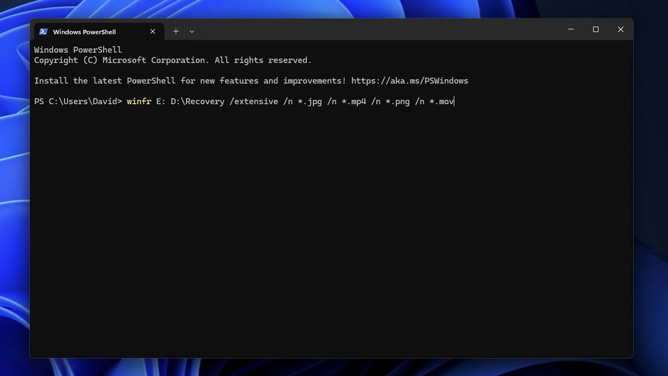
Task: Click the PS C:\Users\David> prompt
Action: coord(78,101)
